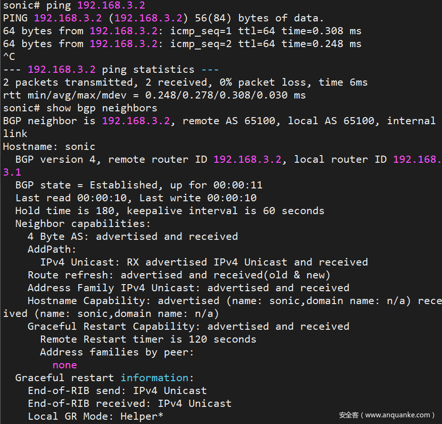
Task: Click the remote AS 65100 text
Action: point(229,121)
